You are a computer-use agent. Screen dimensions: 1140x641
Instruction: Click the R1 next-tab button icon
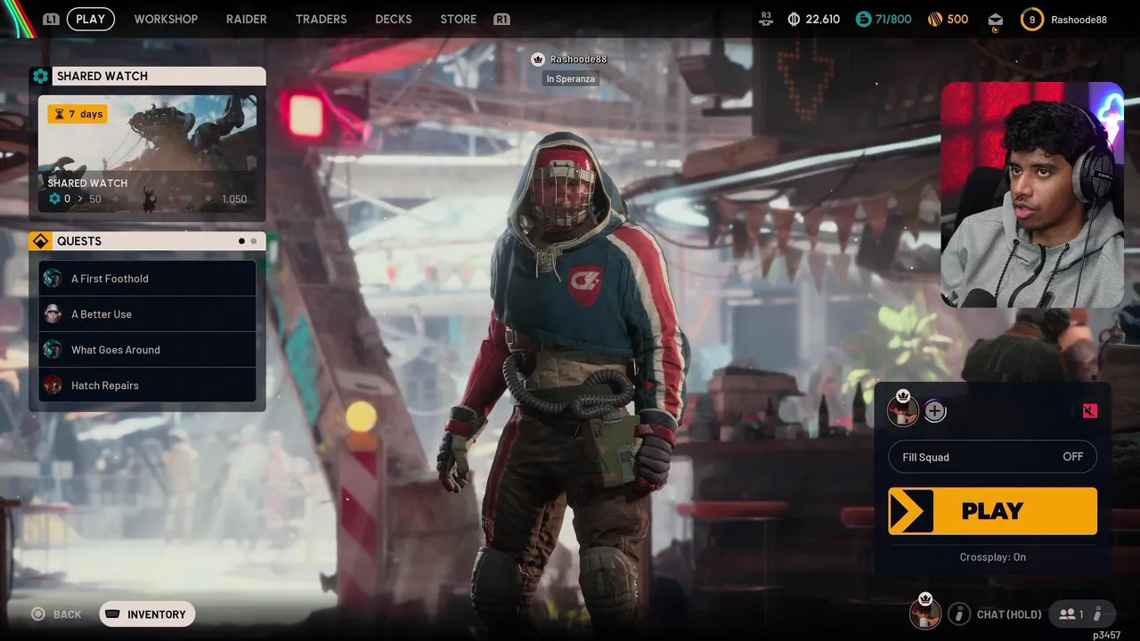[501, 19]
